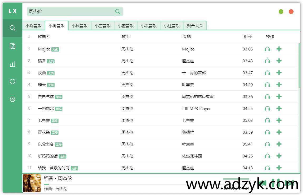This screenshot has width=303, height=195.
Task: Select the 小蜗音乐 source tab
Action: coord(34,25)
